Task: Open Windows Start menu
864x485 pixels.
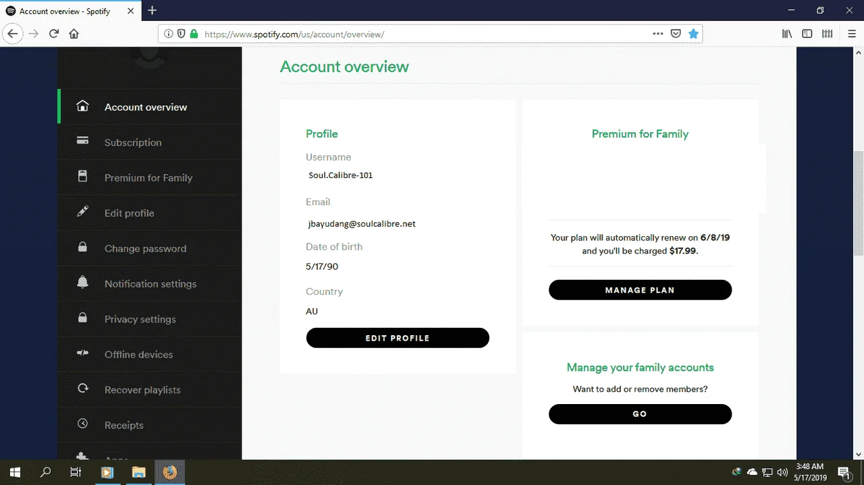Action: pos(15,472)
